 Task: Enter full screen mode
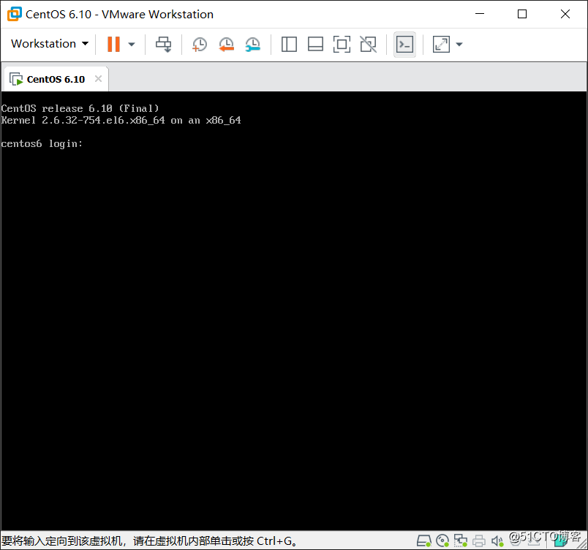(342, 44)
